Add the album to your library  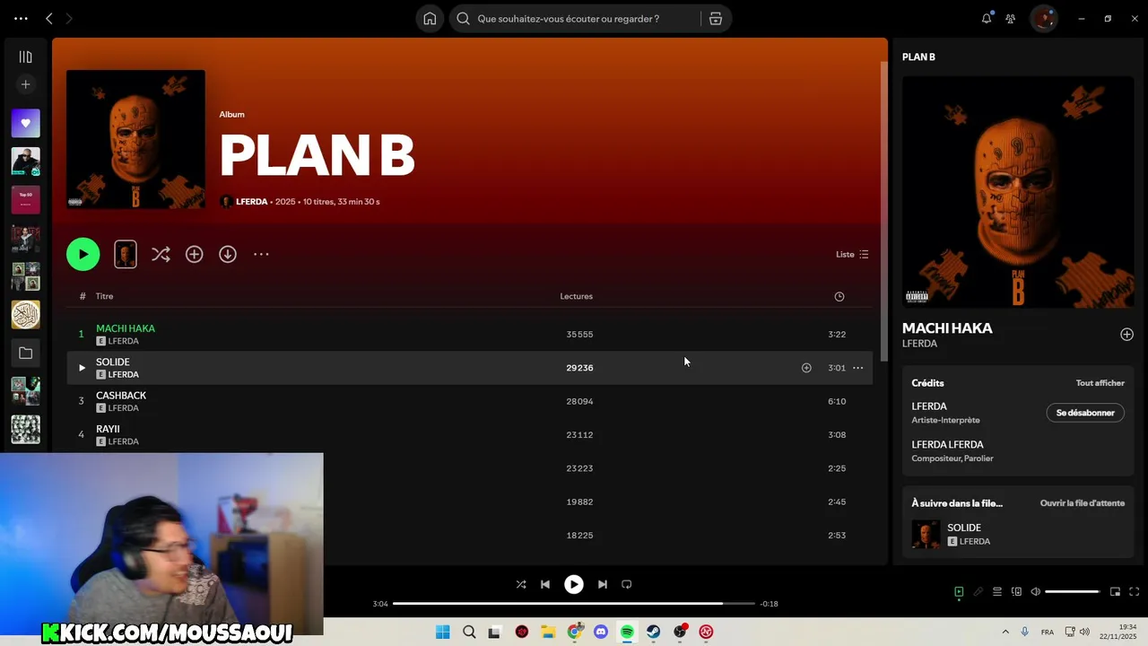pos(194,254)
